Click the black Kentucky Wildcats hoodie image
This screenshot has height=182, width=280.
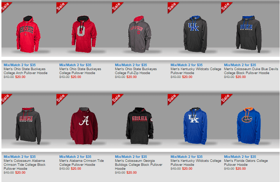[195, 34]
